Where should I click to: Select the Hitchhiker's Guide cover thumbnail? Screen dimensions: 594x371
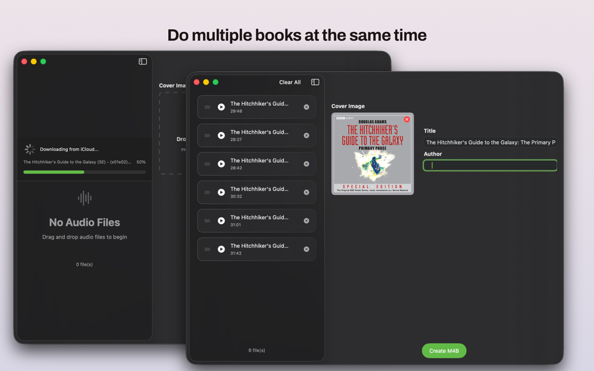(372, 154)
